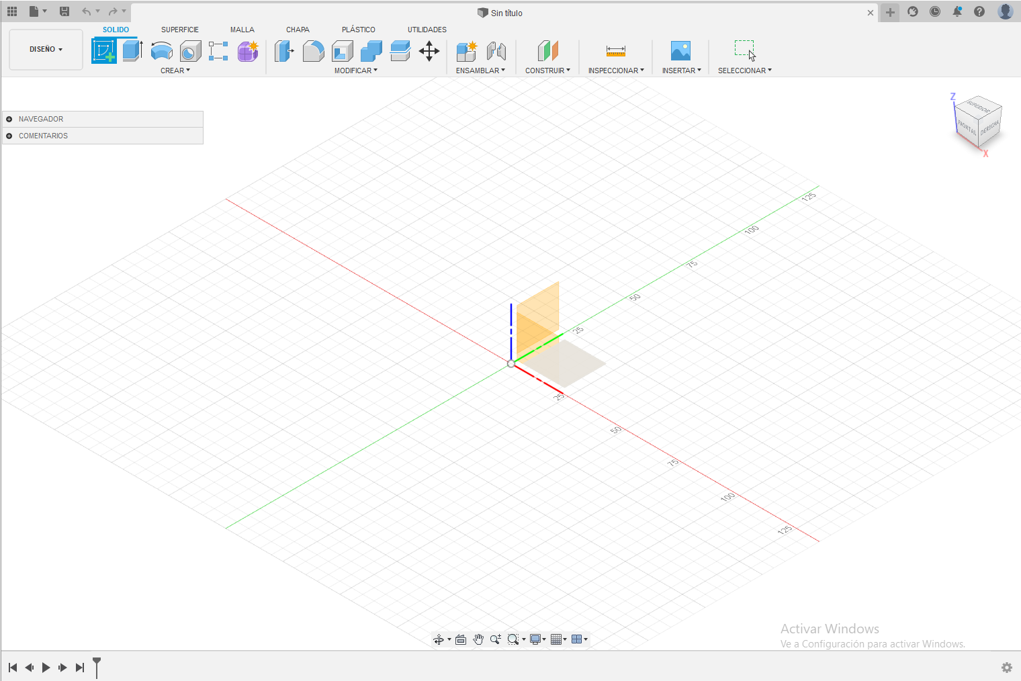
Task: Open the extensions icon in the top bar
Action: tap(913, 11)
